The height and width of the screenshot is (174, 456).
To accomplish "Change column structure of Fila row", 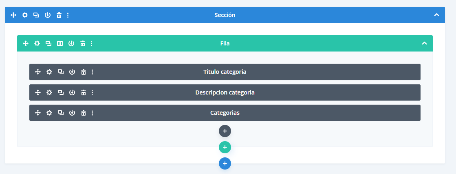I will [59, 43].
